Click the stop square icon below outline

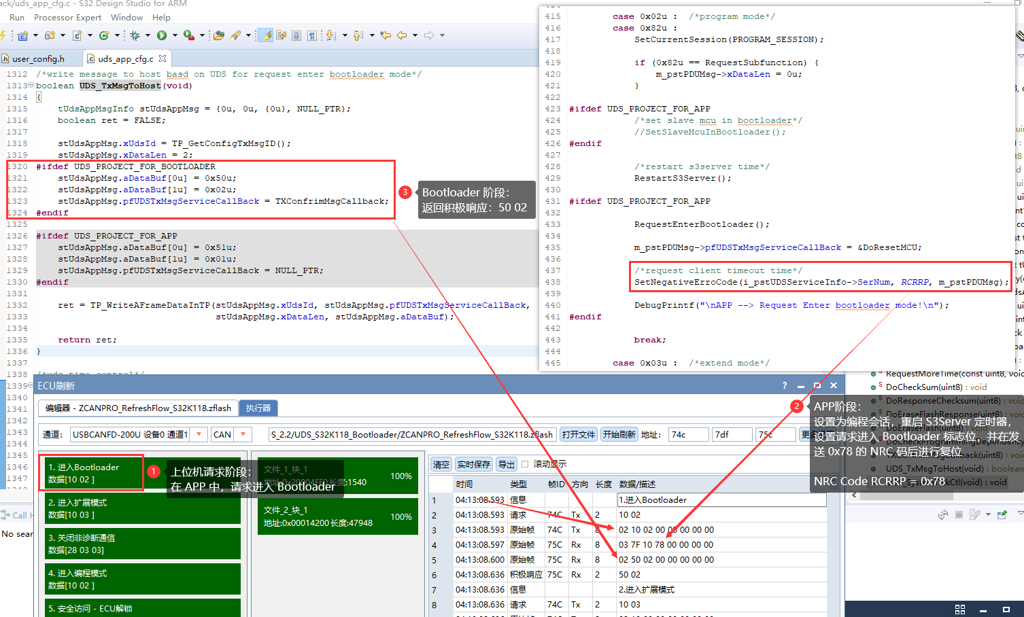tap(959, 514)
